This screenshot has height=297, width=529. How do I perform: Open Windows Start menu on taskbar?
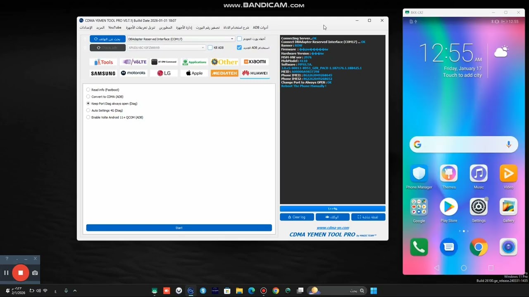tap(374, 291)
